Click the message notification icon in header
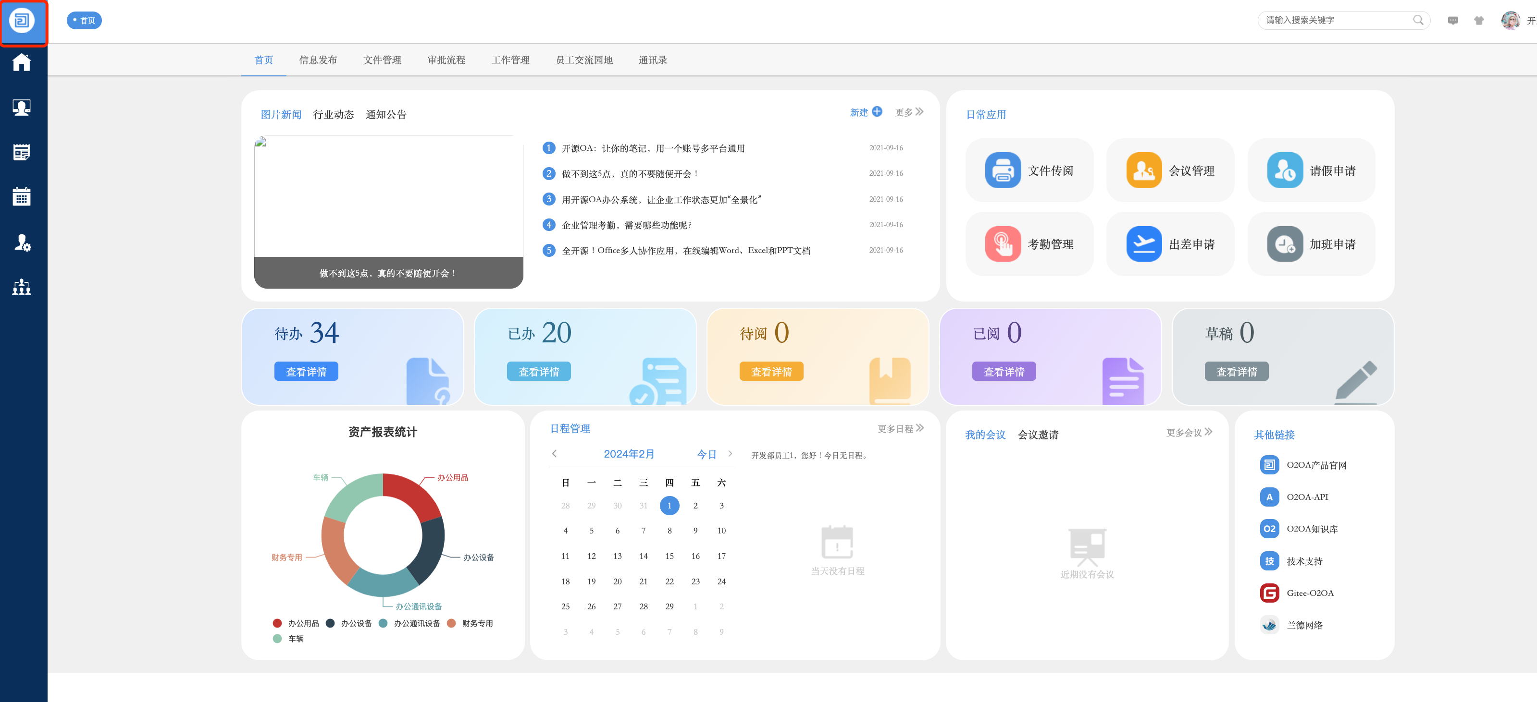 [x=1452, y=20]
